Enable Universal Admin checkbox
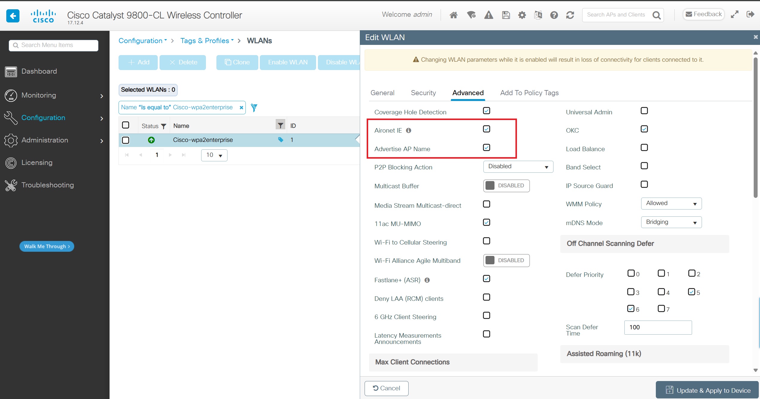This screenshot has height=399, width=760. (644, 111)
